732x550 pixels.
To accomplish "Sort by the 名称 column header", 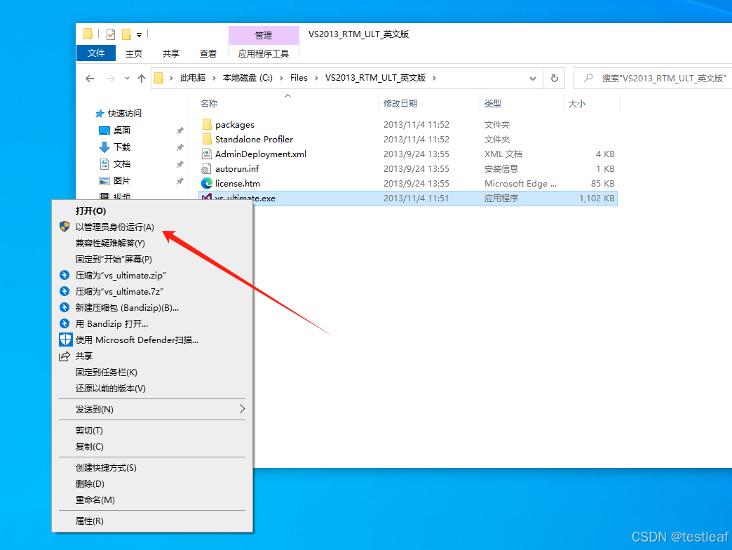I will point(209,103).
